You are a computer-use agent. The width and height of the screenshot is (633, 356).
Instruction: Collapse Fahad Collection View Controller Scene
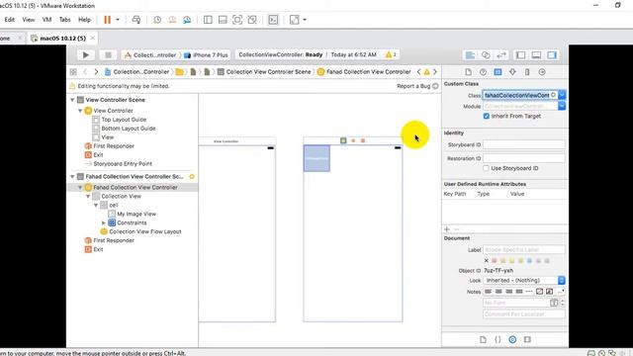(x=72, y=176)
